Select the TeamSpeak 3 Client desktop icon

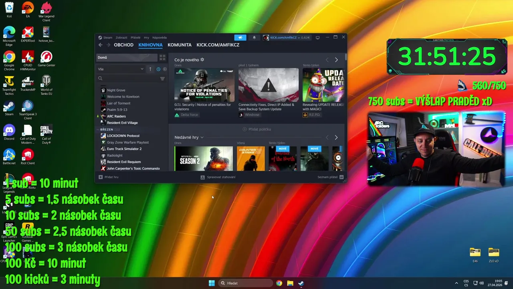click(28, 110)
